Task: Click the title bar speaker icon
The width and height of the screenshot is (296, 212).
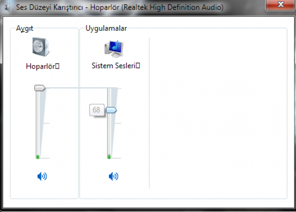Action: [x=7, y=7]
